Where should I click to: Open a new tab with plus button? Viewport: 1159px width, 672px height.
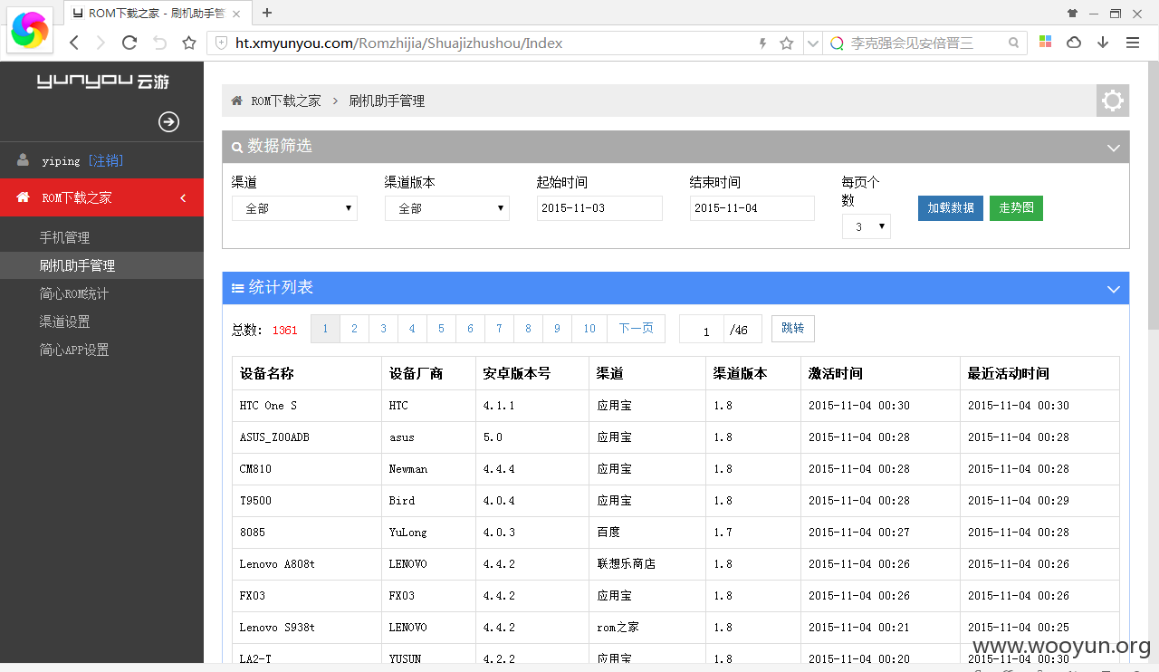(x=267, y=13)
